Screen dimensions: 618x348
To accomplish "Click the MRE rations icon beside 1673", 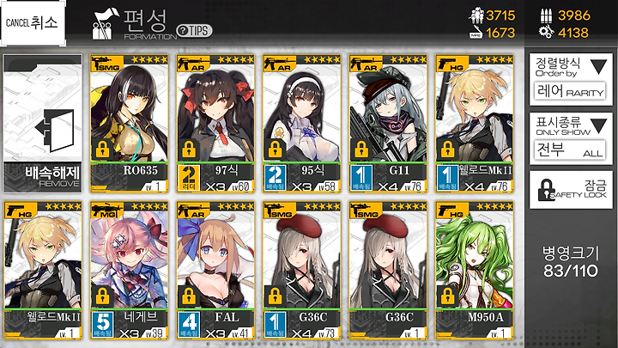I will coord(476,33).
